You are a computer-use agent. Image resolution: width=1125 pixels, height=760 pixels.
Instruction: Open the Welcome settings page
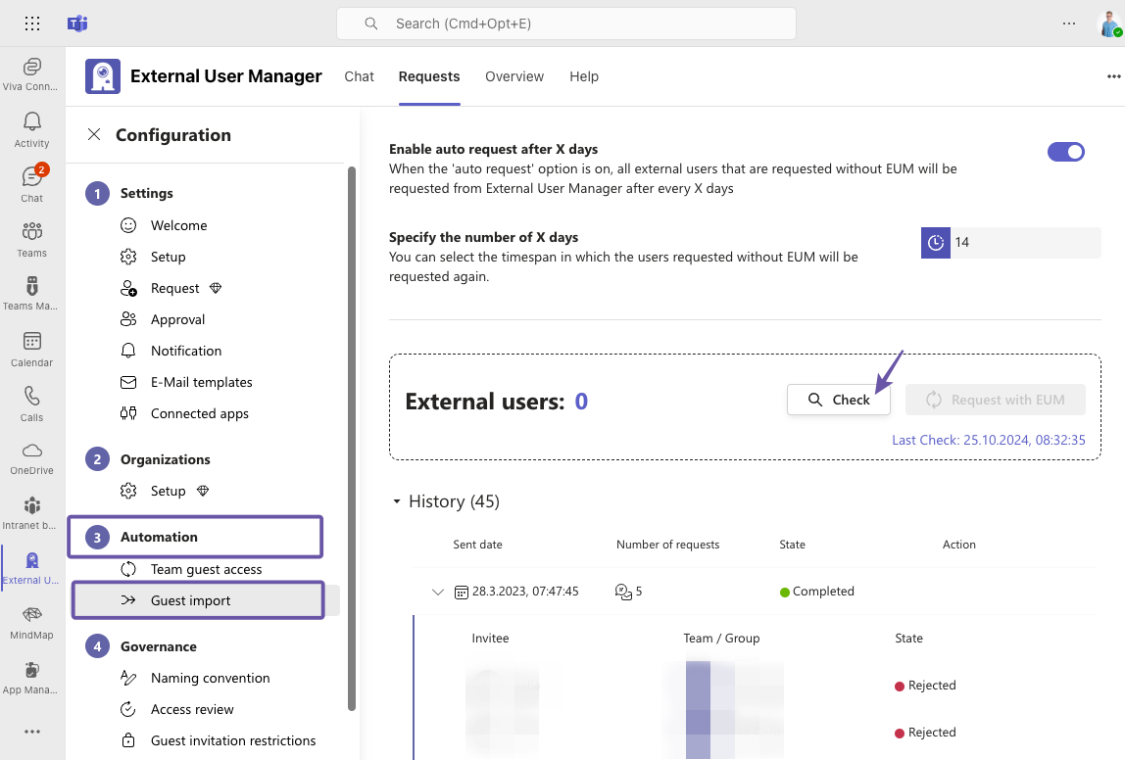[178, 226]
